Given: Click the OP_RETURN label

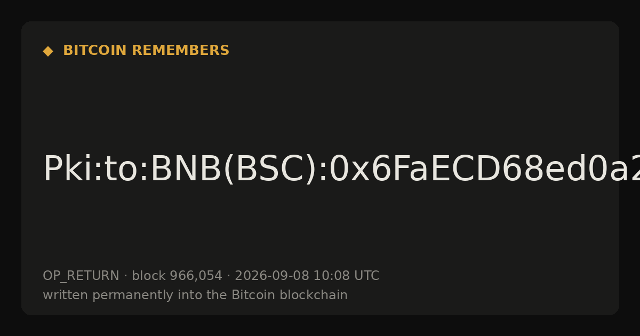Looking at the screenshot, I should (81, 276).
